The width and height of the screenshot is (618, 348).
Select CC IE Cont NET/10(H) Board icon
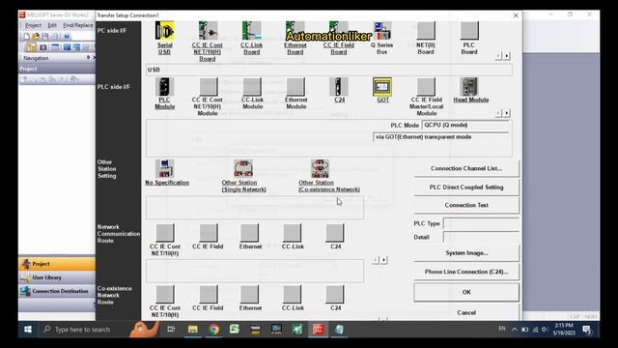[208, 31]
